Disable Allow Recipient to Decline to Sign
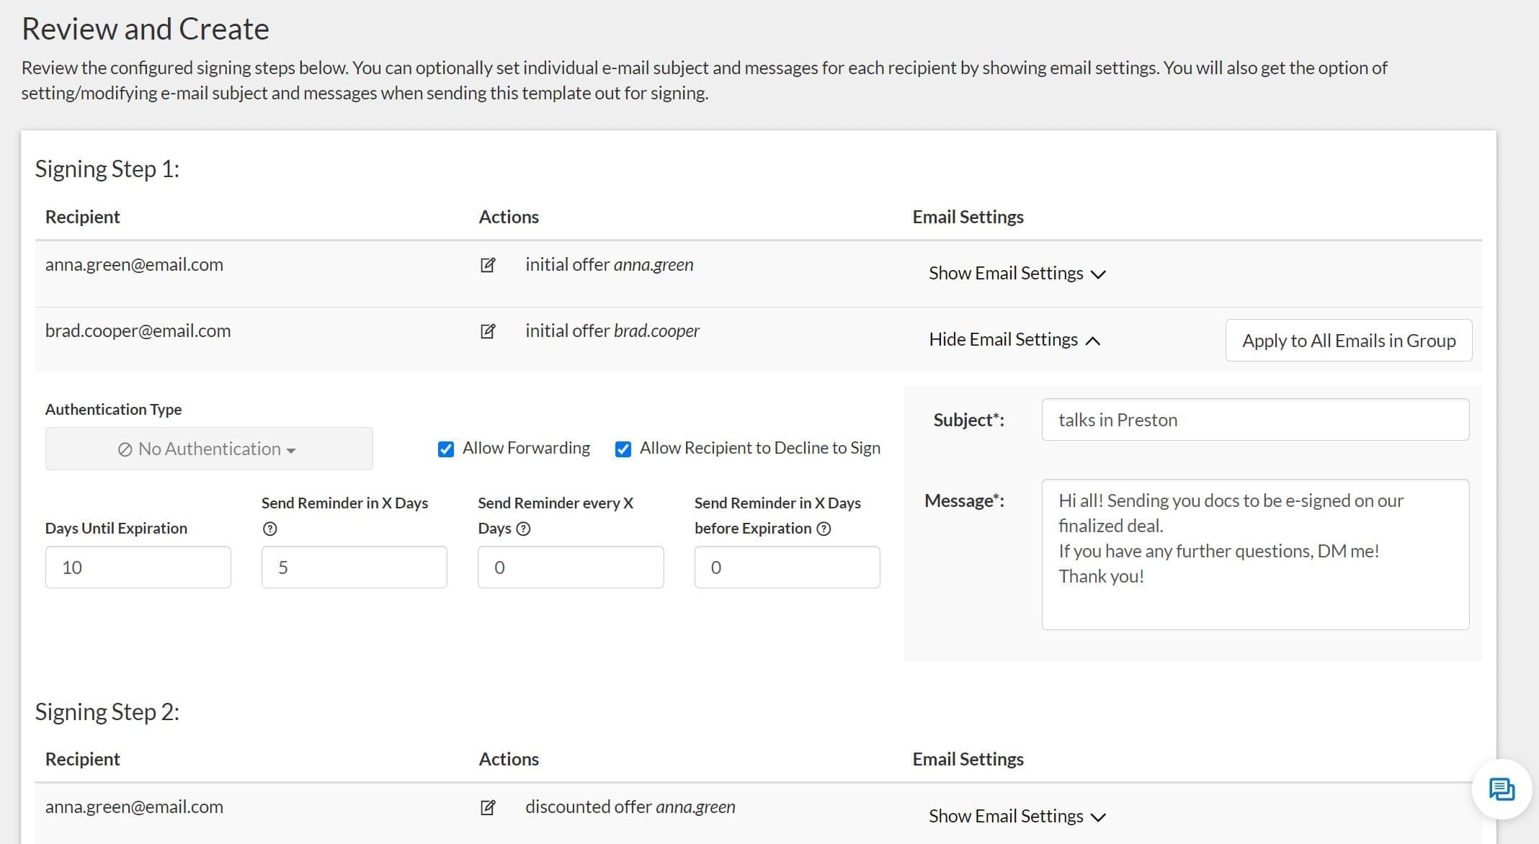 624,449
